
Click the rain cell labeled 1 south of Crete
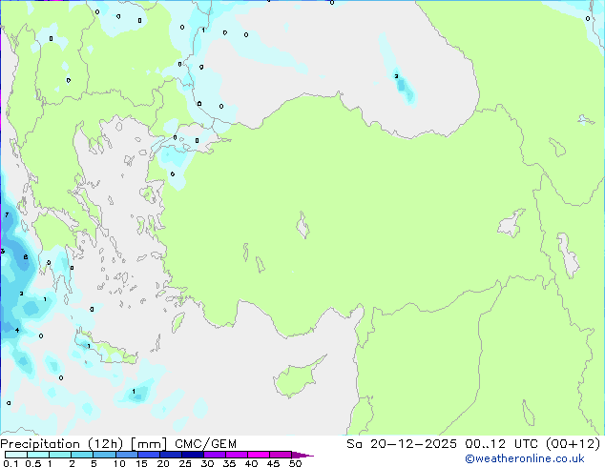pyautogui.click(x=137, y=394)
